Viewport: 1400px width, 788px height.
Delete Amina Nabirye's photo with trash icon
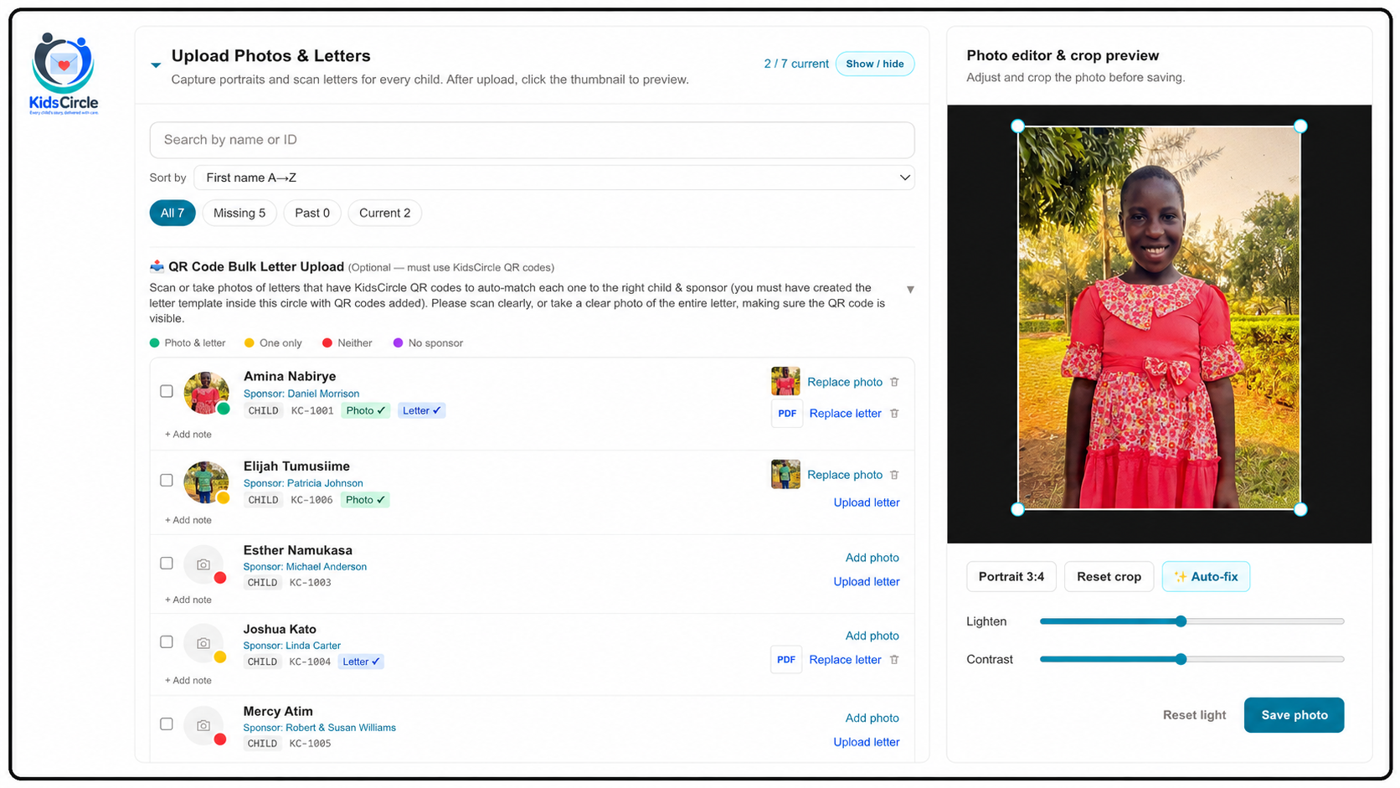(894, 382)
